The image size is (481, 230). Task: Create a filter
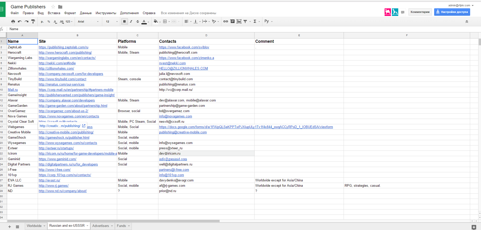point(245,22)
